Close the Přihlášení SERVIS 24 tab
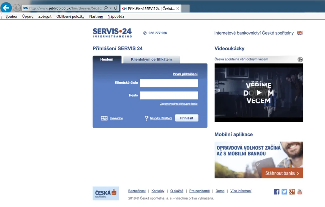 [178, 9]
